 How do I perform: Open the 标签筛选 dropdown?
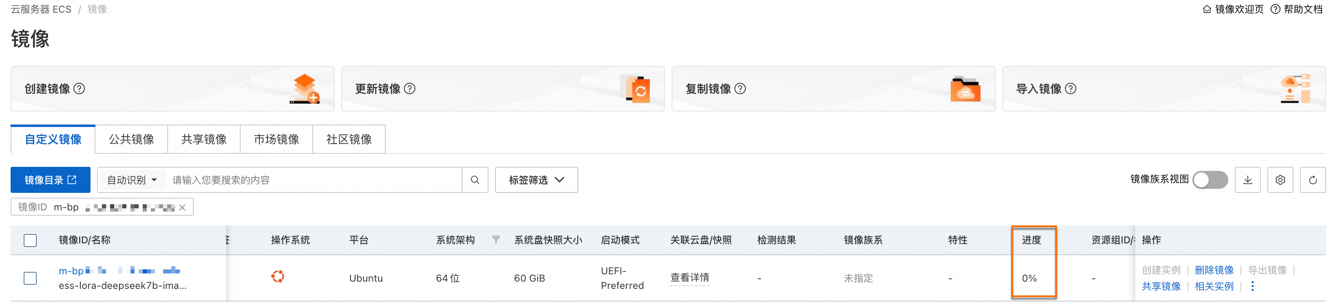pos(536,180)
